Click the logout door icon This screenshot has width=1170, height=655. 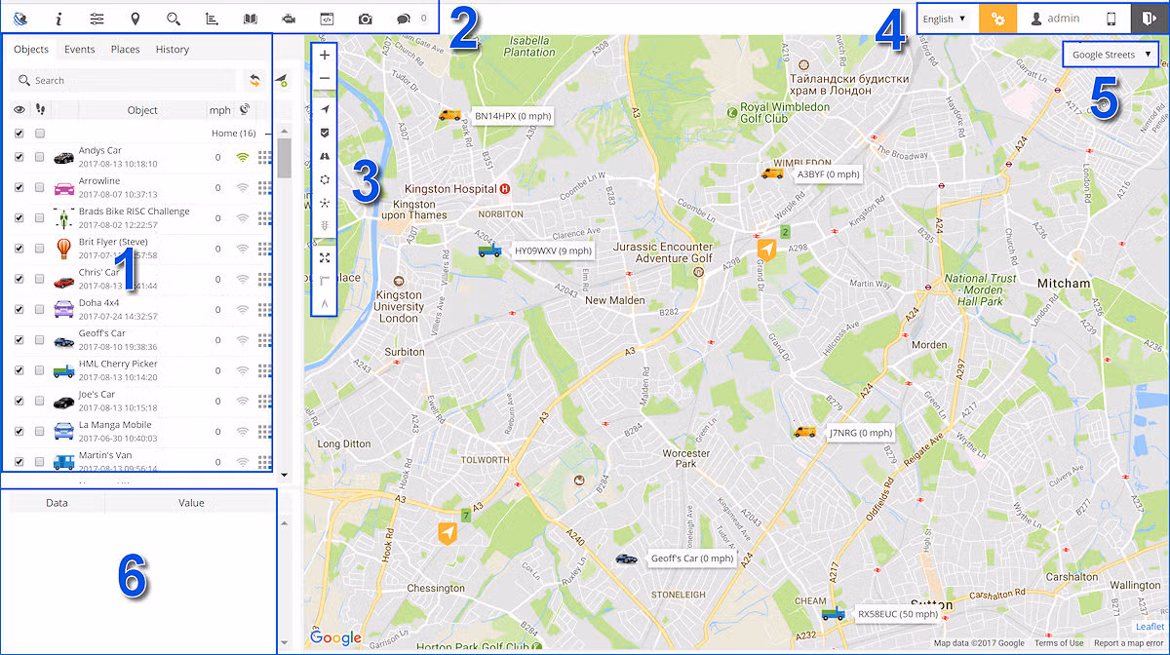1149,19
